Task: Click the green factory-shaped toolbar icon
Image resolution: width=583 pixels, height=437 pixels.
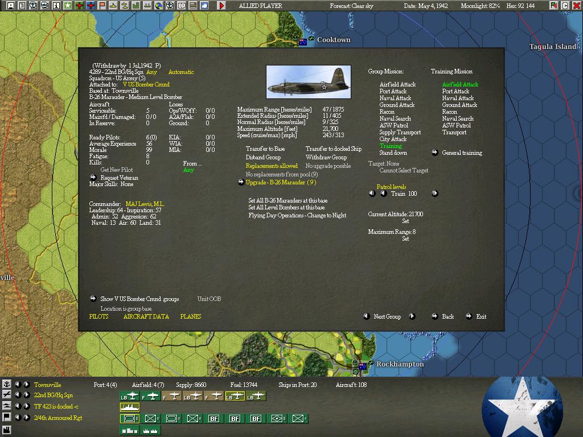Action: [136, 5]
